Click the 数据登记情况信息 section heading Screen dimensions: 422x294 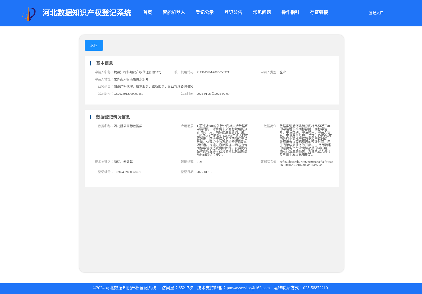pyautogui.click(x=113, y=117)
